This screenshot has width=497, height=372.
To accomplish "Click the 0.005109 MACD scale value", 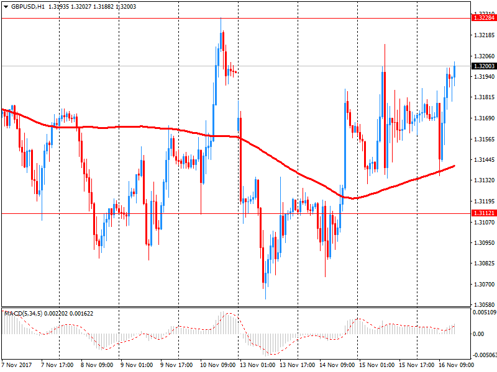I will [x=485, y=312].
